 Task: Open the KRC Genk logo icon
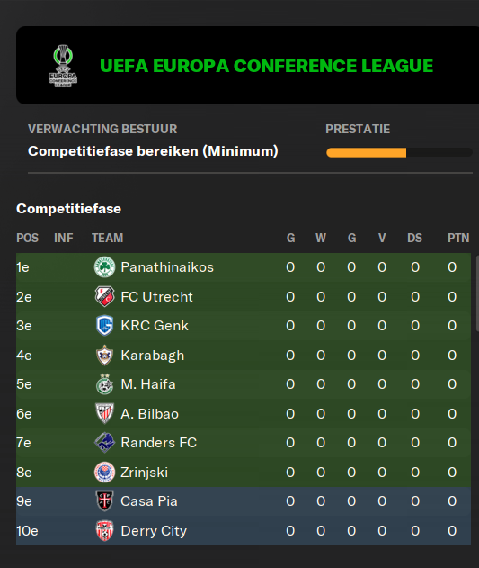(x=104, y=325)
